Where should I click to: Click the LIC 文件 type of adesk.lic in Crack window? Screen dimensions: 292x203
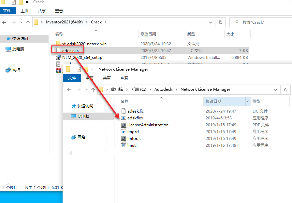(x=195, y=50)
